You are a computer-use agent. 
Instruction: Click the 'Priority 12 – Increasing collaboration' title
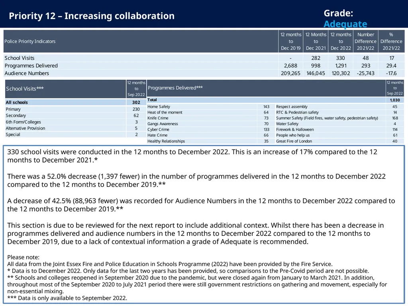92,16
